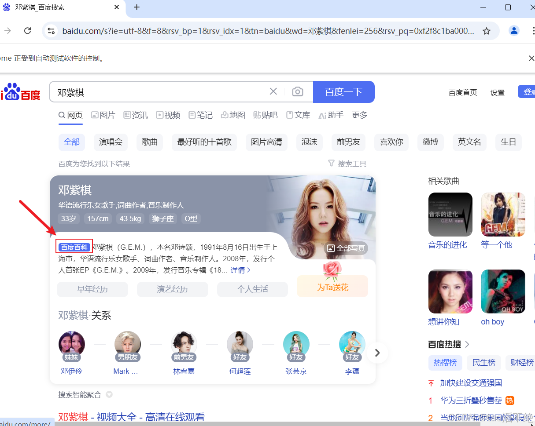Select 最好听的十首歌 filter chip
This screenshot has height=426, width=535.
point(204,142)
